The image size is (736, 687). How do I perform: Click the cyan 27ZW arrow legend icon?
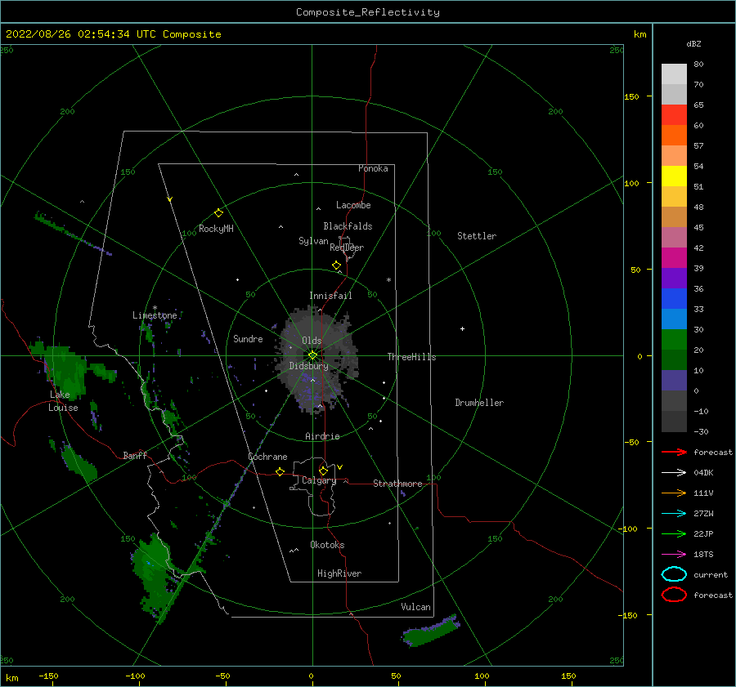[674, 514]
